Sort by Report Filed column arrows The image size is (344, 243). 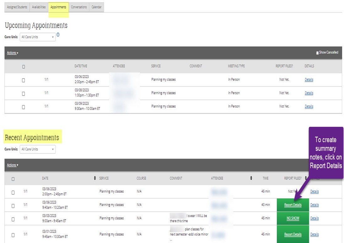click(x=306, y=178)
